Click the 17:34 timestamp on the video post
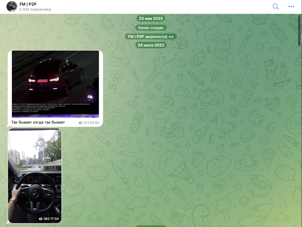The image size is (302, 227). click(x=54, y=219)
